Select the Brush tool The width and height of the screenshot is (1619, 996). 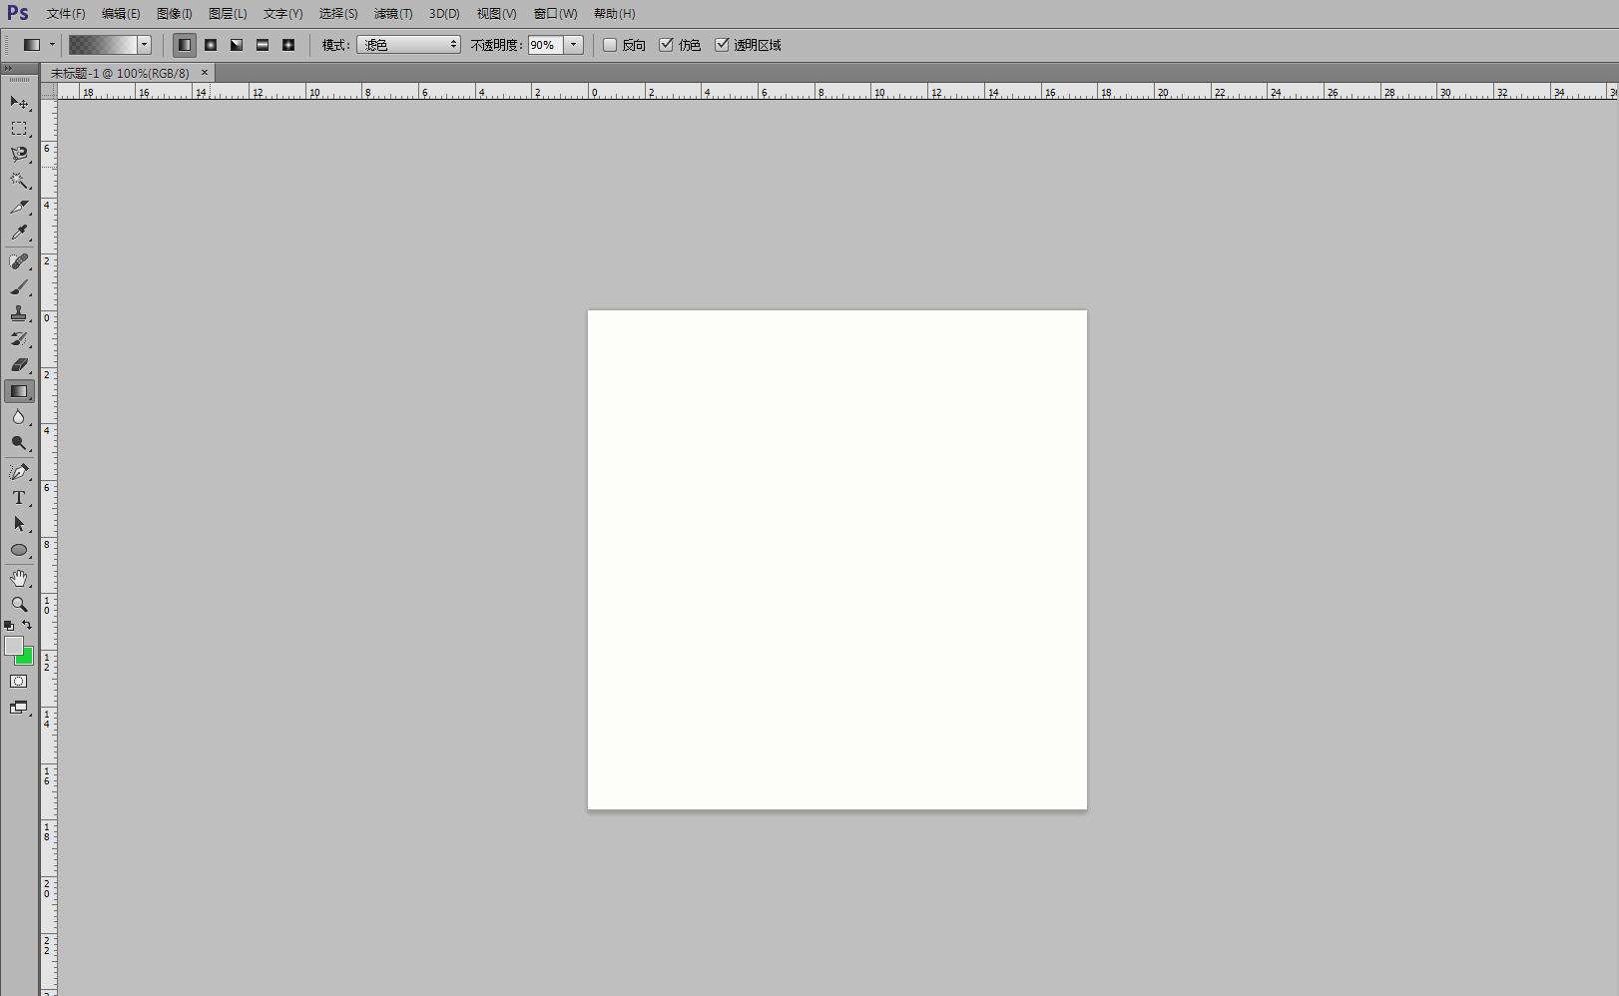point(19,287)
